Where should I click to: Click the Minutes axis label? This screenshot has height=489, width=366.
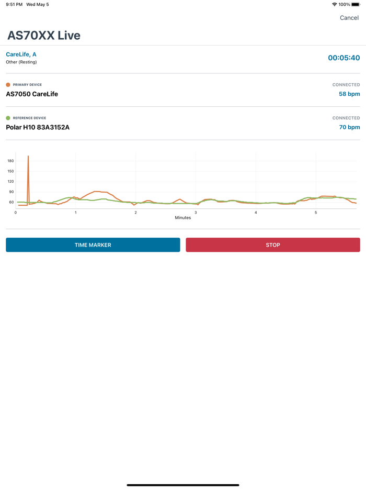183,218
